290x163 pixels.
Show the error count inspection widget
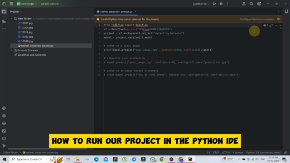(266, 25)
